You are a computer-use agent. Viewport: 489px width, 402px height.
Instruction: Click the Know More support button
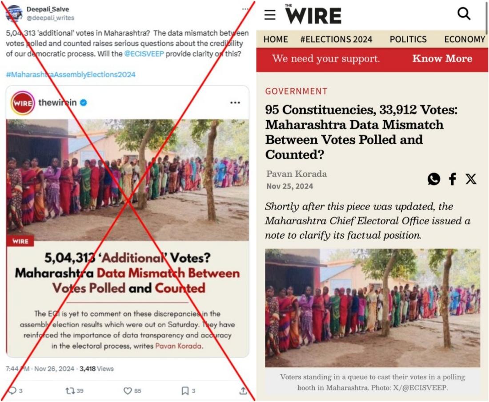point(442,58)
